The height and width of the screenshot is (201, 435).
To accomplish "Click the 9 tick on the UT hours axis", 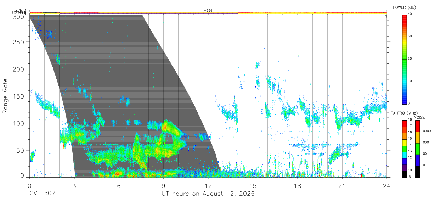I will [x=163, y=185].
